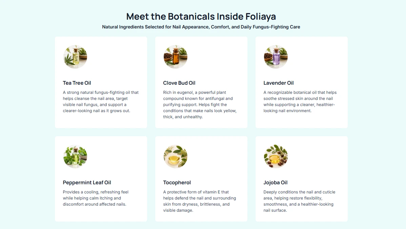Open the Tocopherol golden oil bowl image
This screenshot has width=406, height=229.
pyautogui.click(x=176, y=156)
